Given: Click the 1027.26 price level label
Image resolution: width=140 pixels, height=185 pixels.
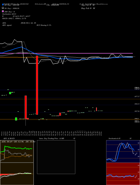Looking at the screenshot, I should (x=137, y=111).
